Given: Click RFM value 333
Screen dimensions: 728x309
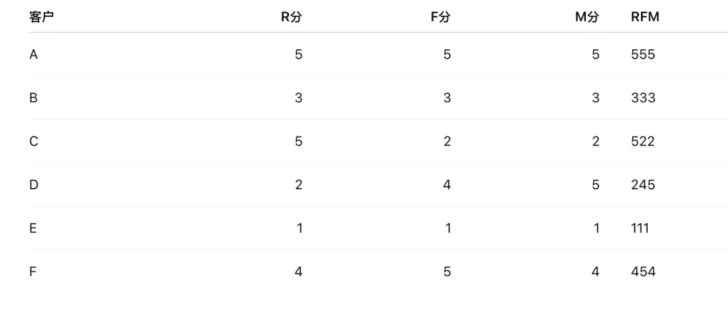Looking at the screenshot, I should (643, 98).
